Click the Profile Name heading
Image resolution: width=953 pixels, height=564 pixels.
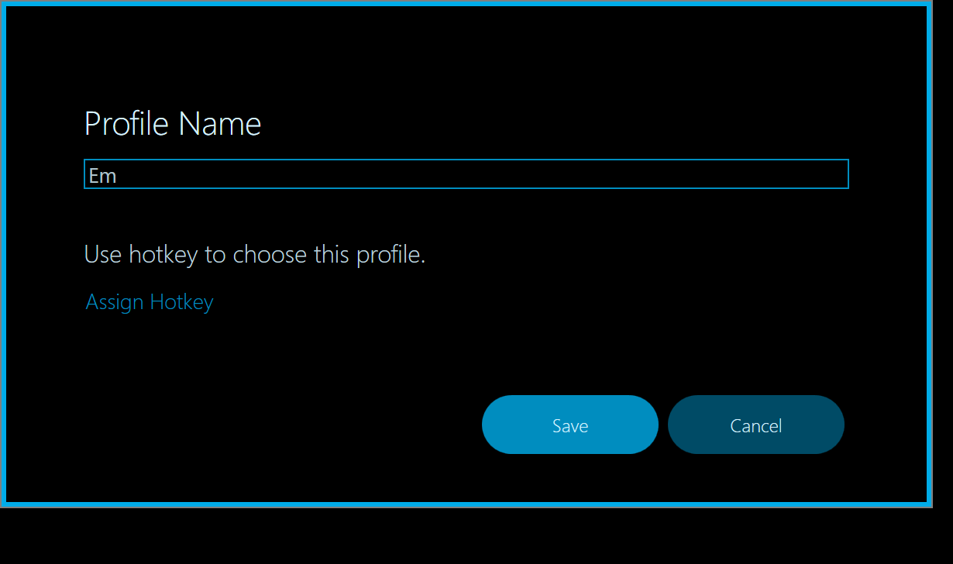click(173, 123)
